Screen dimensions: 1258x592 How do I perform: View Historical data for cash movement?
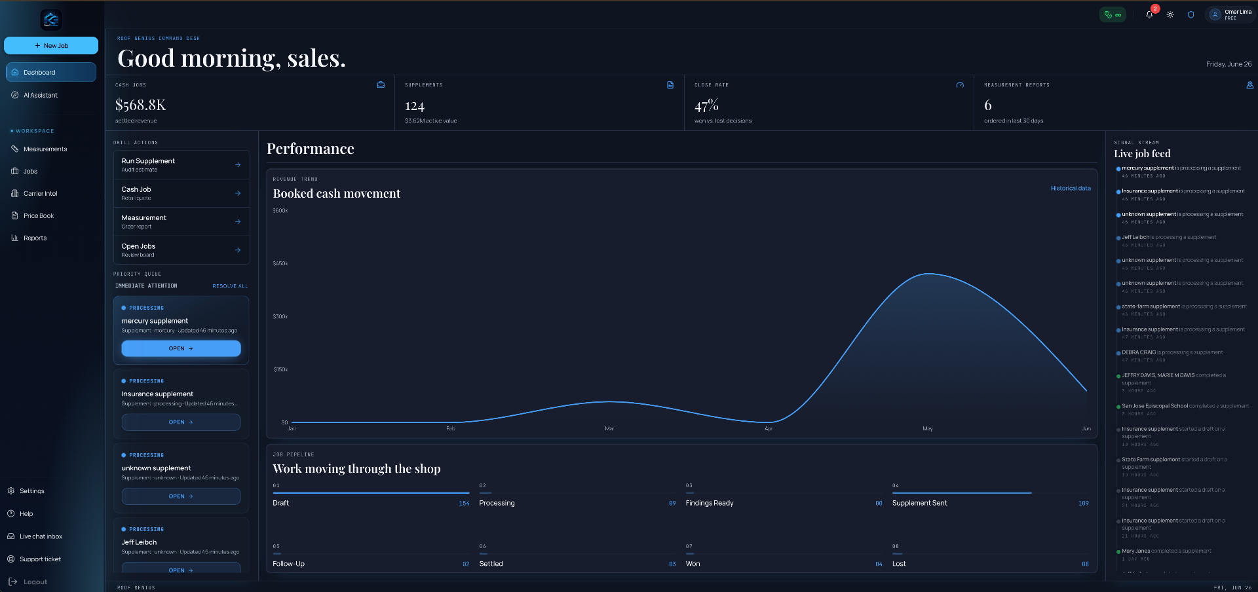1071,188
